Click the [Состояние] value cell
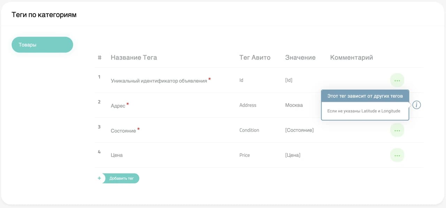446x208 pixels. [x=299, y=130]
